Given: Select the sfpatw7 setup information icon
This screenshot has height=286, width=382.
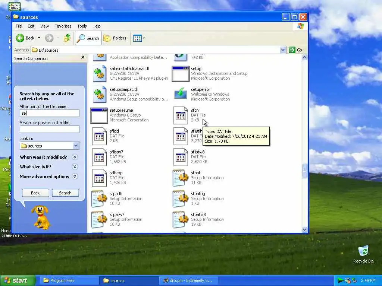Looking at the screenshot, I should tap(99, 220).
